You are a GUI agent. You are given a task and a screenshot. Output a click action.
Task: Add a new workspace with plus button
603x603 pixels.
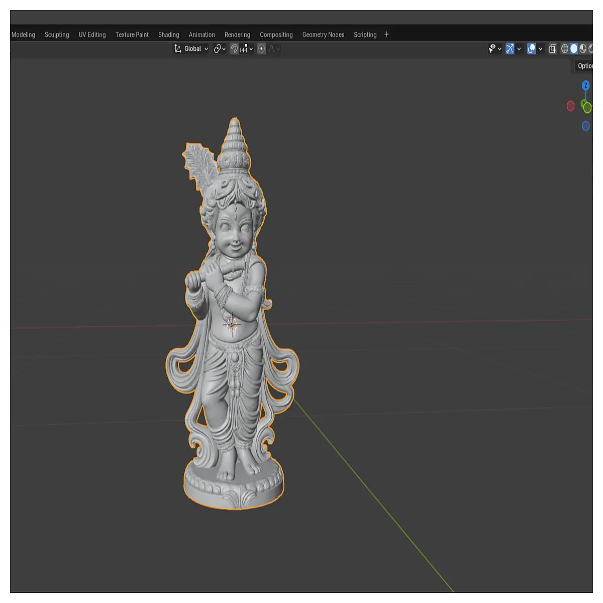tap(386, 35)
